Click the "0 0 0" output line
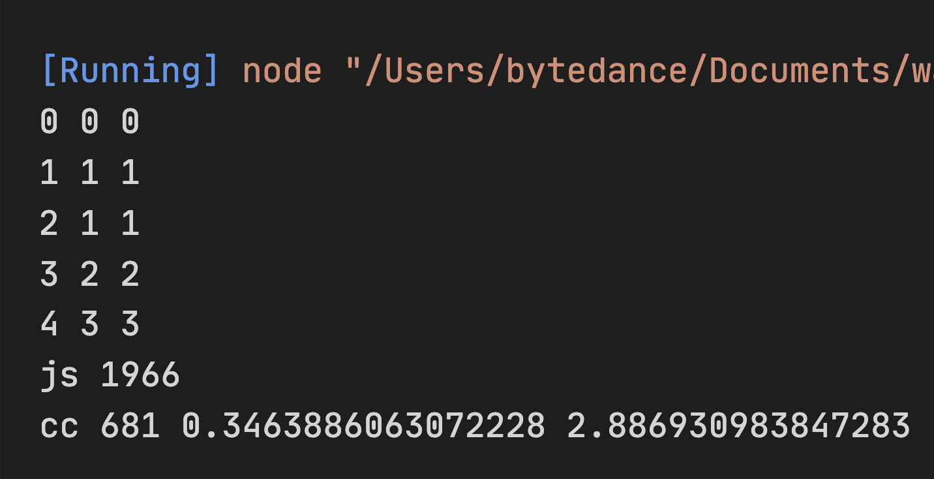 [x=89, y=122]
